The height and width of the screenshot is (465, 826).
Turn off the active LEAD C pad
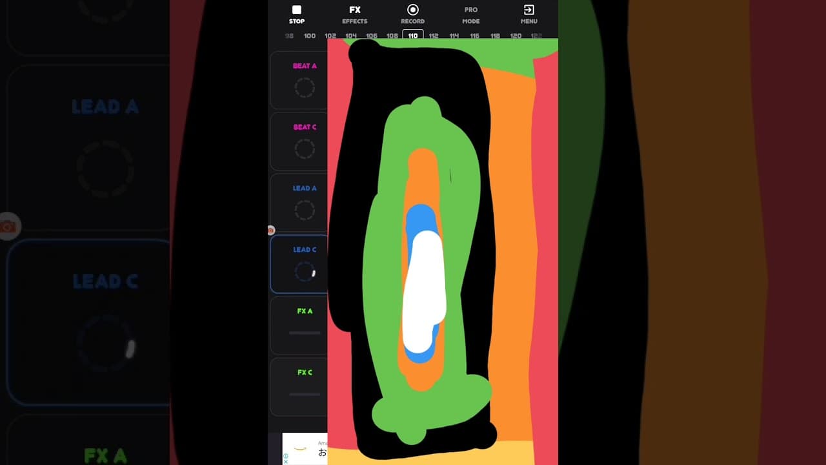coord(299,264)
